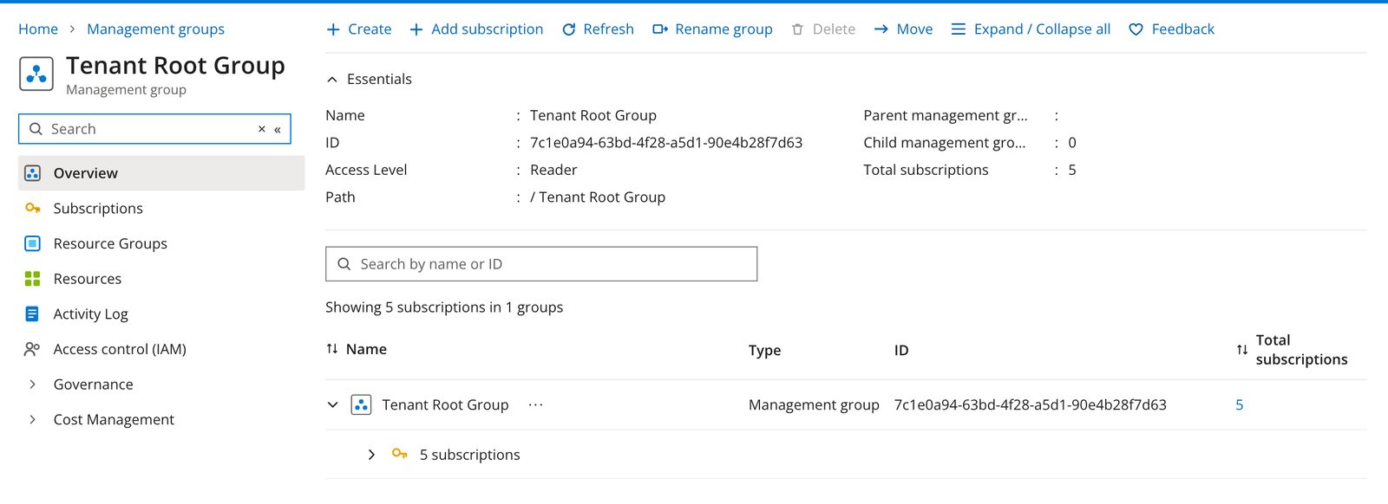Viewport: 1388px width, 504px height.
Task: Sort by Total subscriptions arrows icon
Action: coord(1242,350)
